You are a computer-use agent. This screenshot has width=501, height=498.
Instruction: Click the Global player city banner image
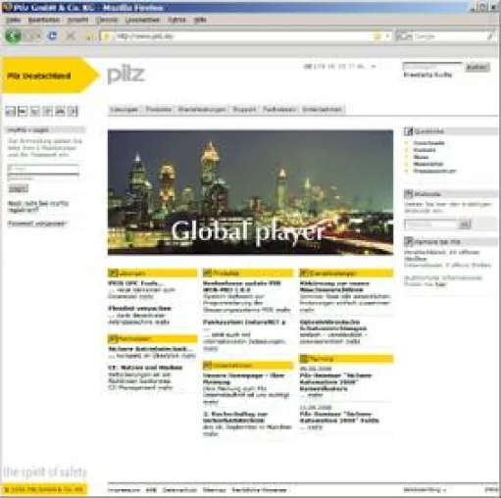point(250,192)
